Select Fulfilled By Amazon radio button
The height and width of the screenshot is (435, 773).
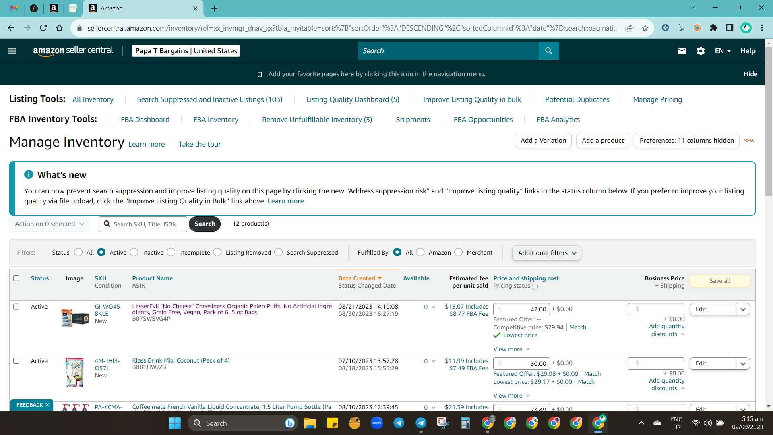click(x=420, y=252)
